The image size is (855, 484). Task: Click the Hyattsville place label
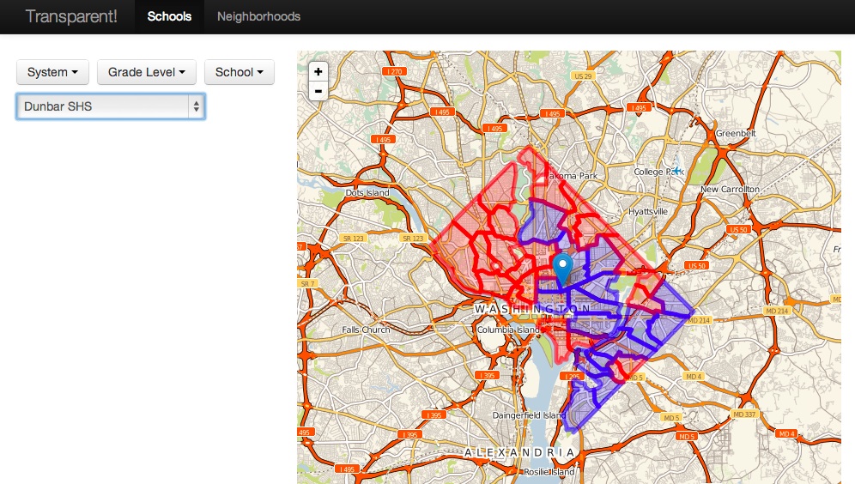pyautogui.click(x=647, y=211)
